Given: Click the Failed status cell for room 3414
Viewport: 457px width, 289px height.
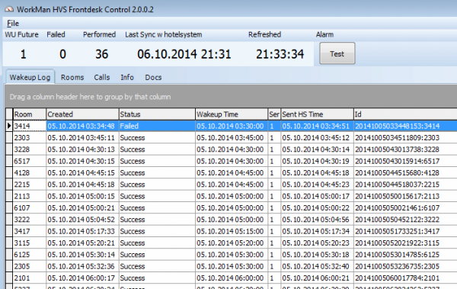Looking at the screenshot, I should click(x=157, y=126).
